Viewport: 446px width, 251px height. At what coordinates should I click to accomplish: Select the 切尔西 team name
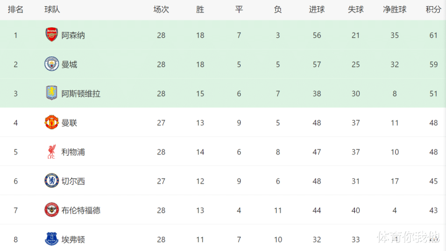coord(73,181)
